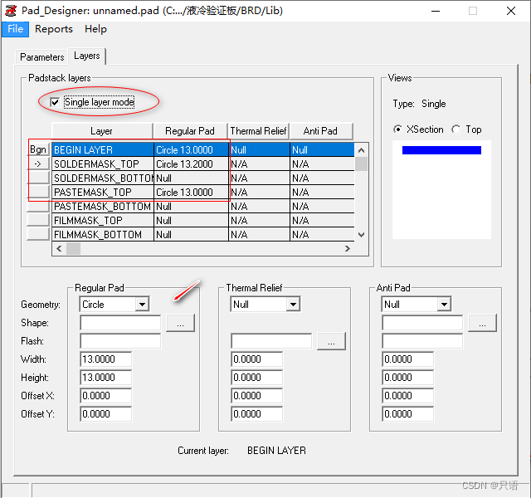
Task: Open the Anti Pad geometry dropdown
Action: tap(443, 305)
